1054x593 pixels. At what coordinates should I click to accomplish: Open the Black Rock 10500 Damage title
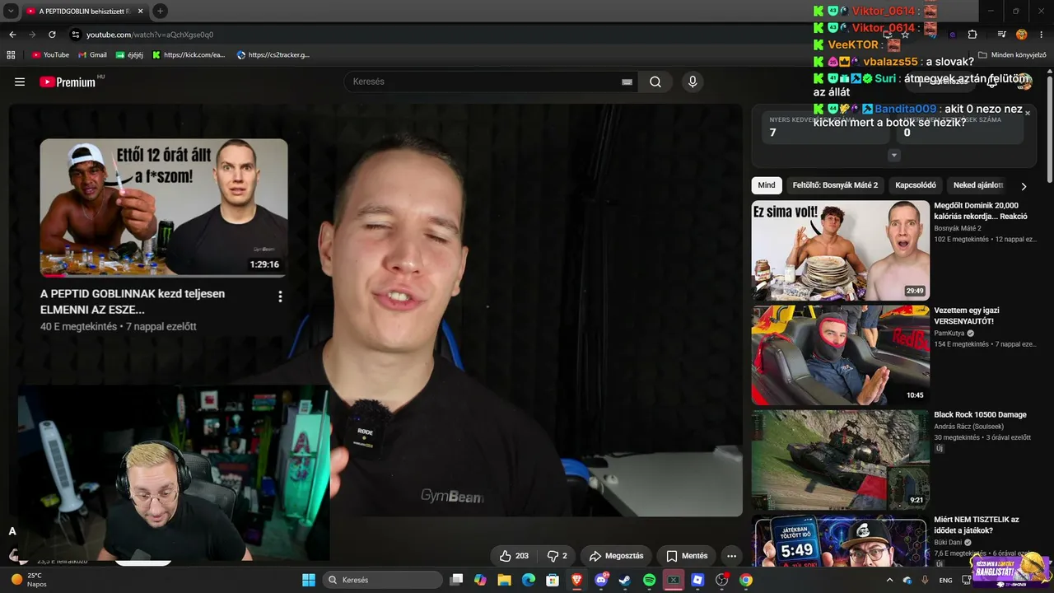click(x=980, y=415)
